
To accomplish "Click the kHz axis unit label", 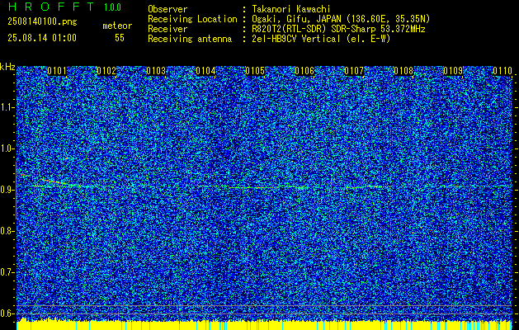I will 7,67.
